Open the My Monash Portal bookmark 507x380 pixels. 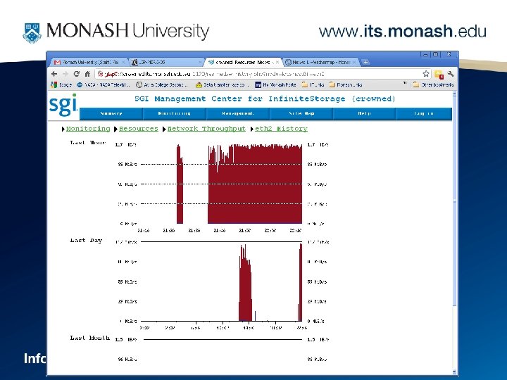[275, 84]
